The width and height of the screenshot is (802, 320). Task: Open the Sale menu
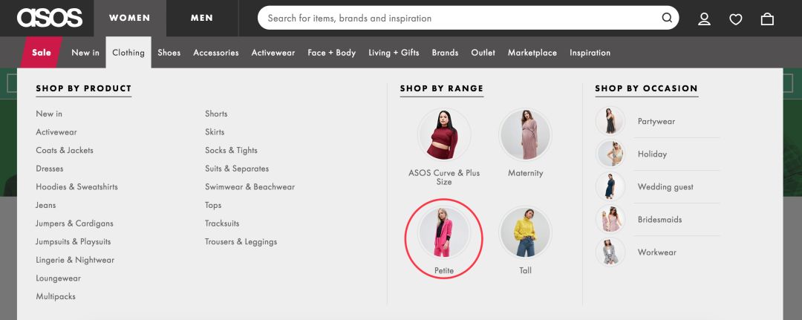[42, 52]
